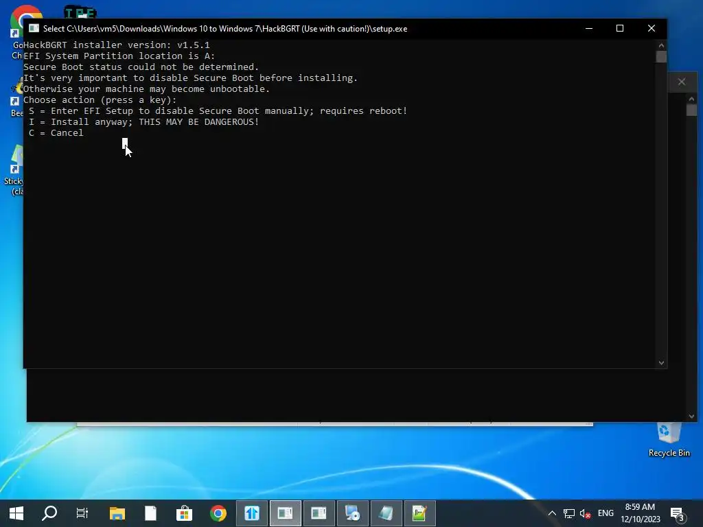The width and height of the screenshot is (703, 527).
Task: Select the active console window taskbar button
Action: tap(285, 513)
